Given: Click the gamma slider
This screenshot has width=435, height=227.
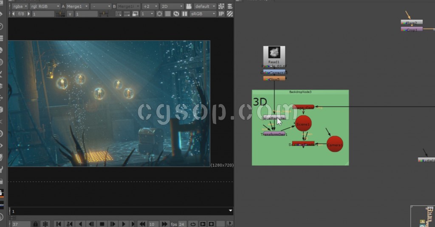Looking at the screenshot, I should click(x=104, y=14).
